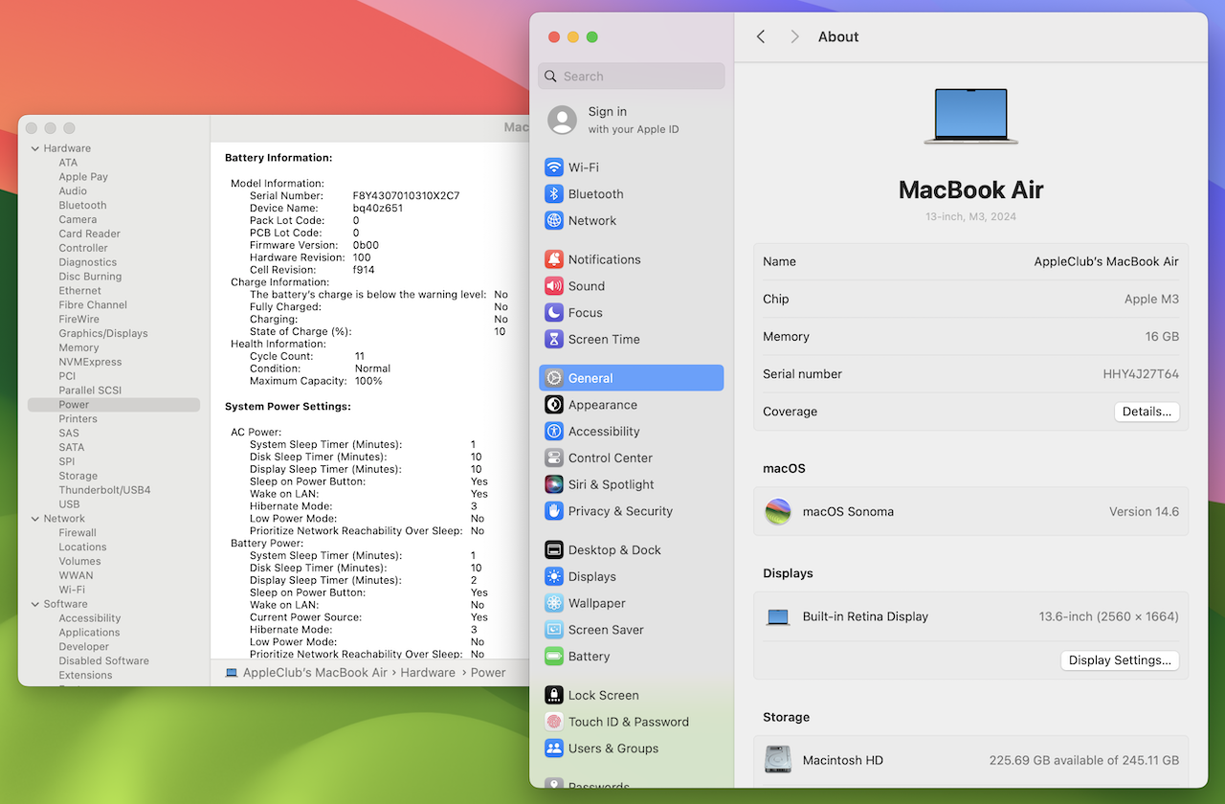The width and height of the screenshot is (1225, 804).
Task: Open Wi-Fi settings icon in sidebar
Action: pos(554,167)
